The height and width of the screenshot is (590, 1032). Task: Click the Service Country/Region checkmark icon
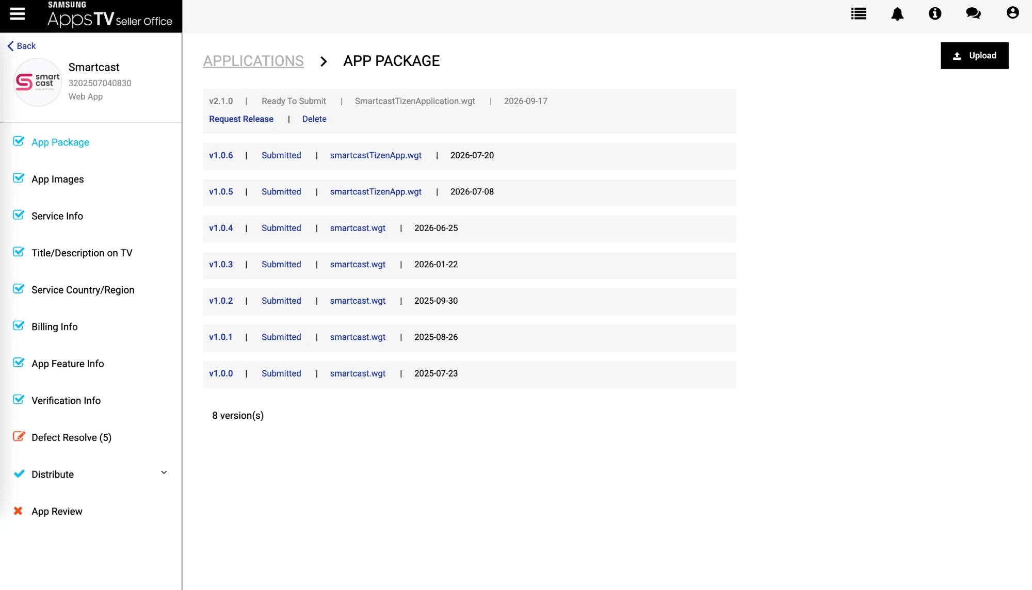coord(19,289)
